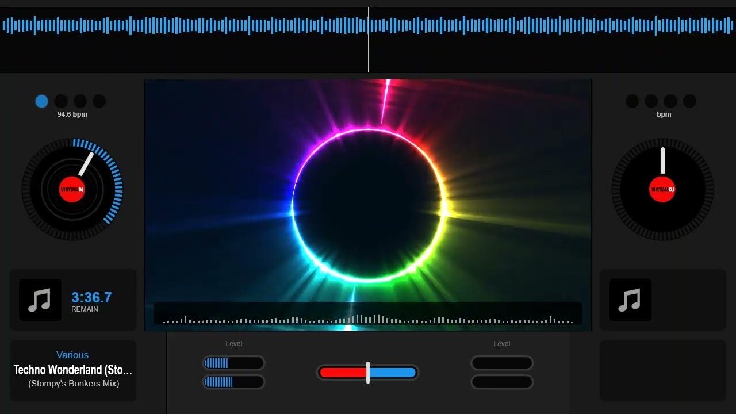Click the 94.6 bpm readout on left deck
The height and width of the screenshot is (414, 736).
[x=72, y=114]
